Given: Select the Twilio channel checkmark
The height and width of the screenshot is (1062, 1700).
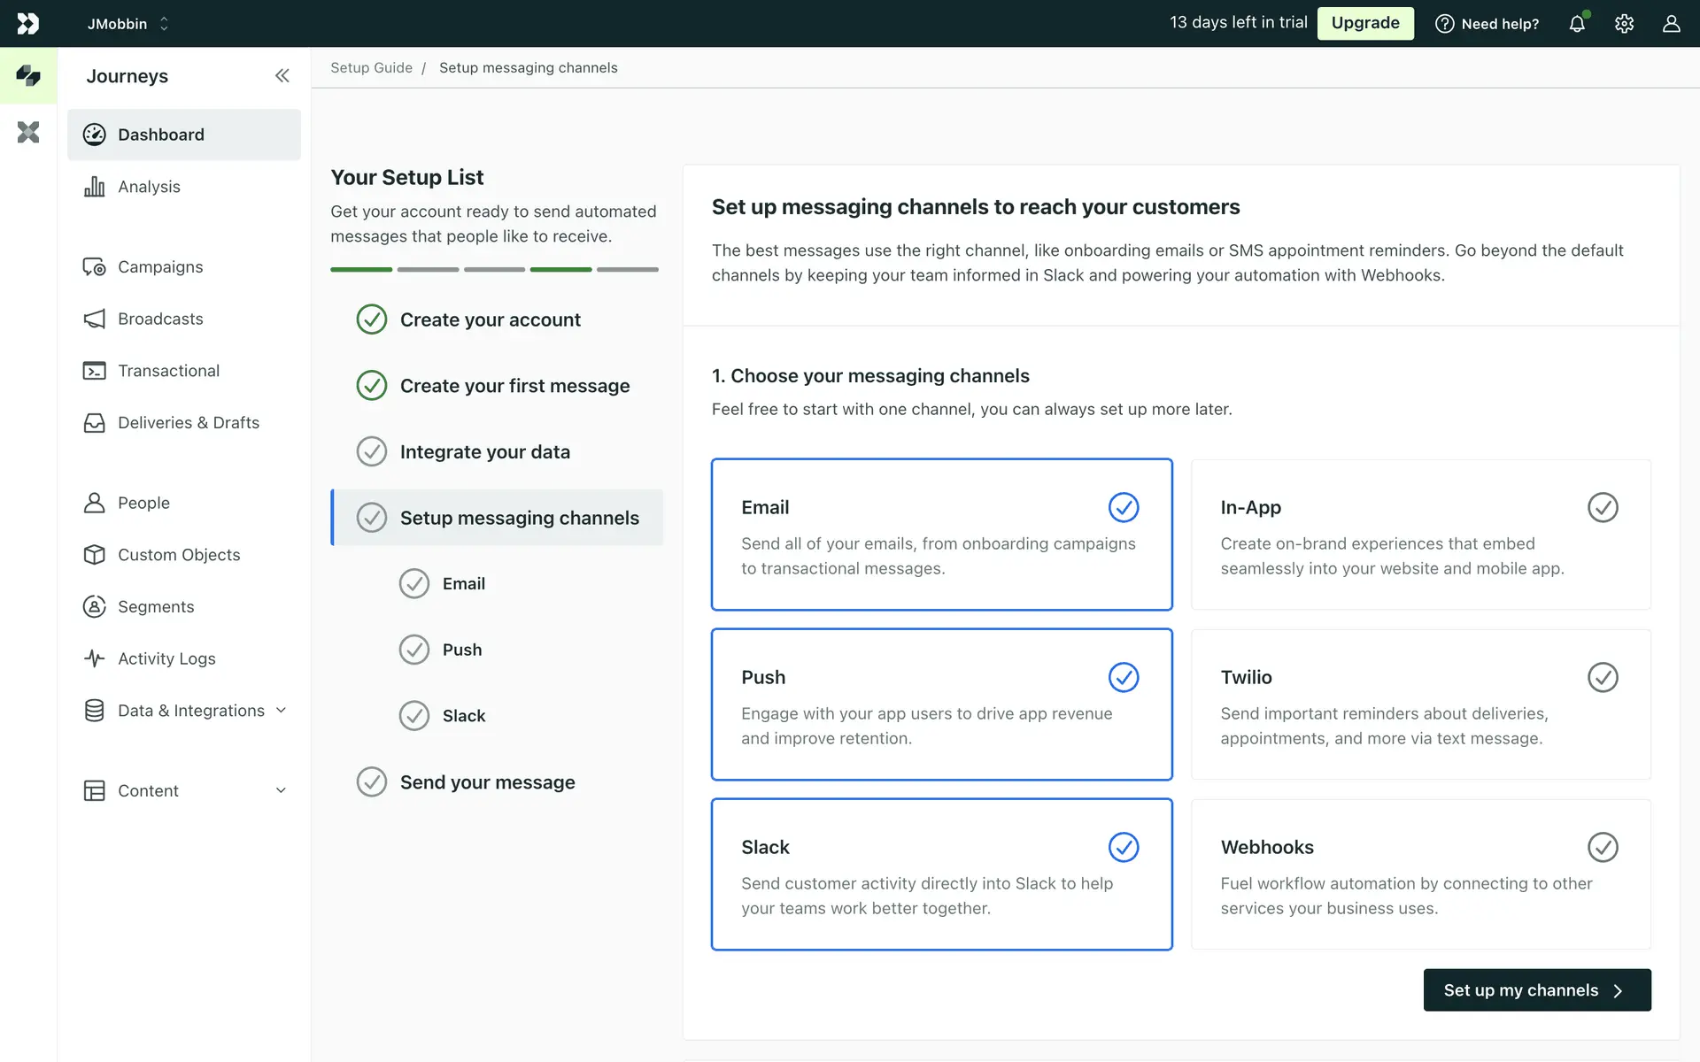Looking at the screenshot, I should coord(1603,677).
